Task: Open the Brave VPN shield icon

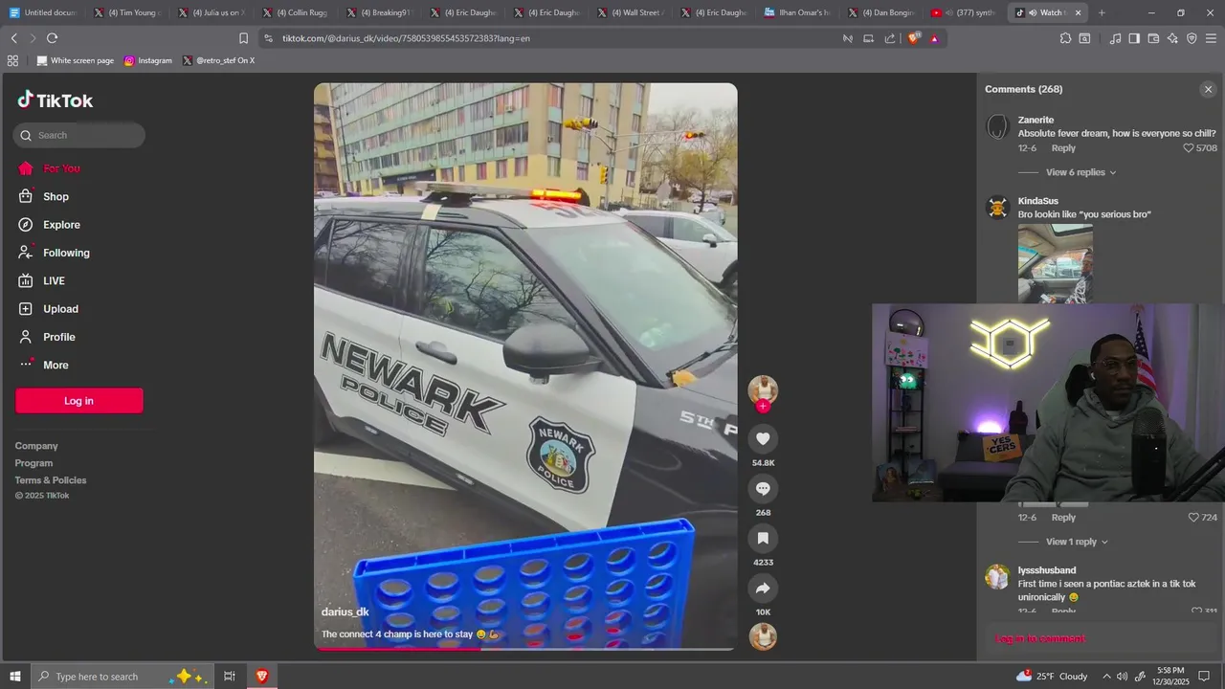Action: pyautogui.click(x=1192, y=38)
